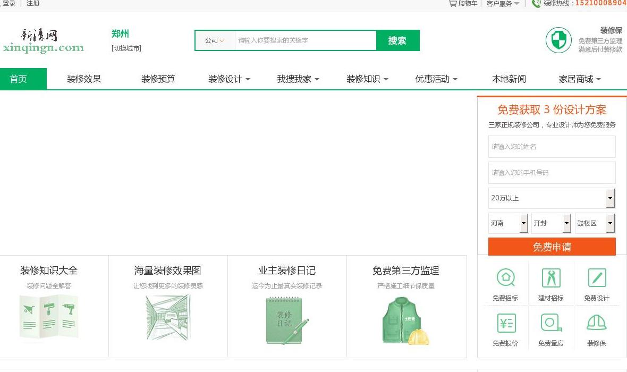Screen dimensions: 627x372
Task: Click the phone hotline icon
Action: (x=536, y=4)
